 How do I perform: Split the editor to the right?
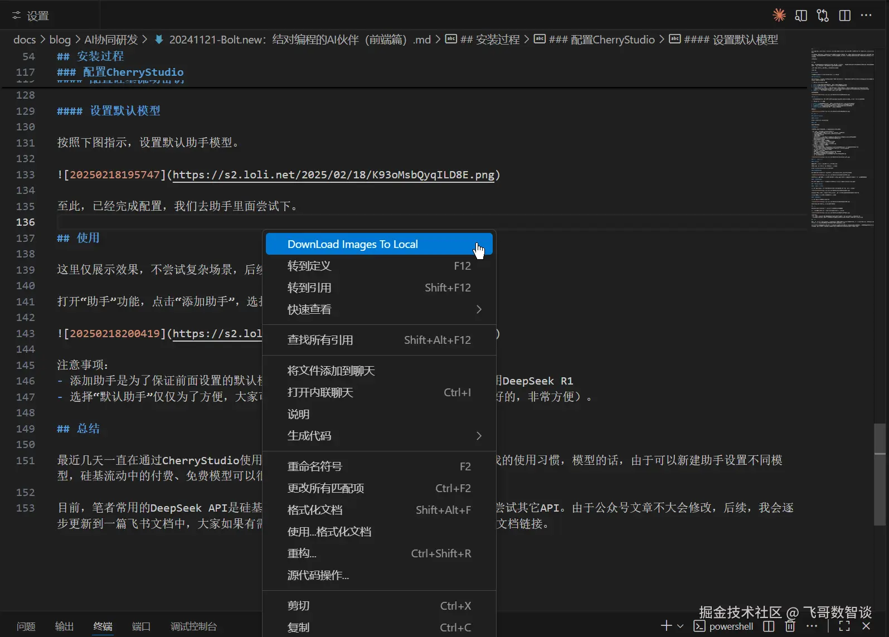pos(845,16)
